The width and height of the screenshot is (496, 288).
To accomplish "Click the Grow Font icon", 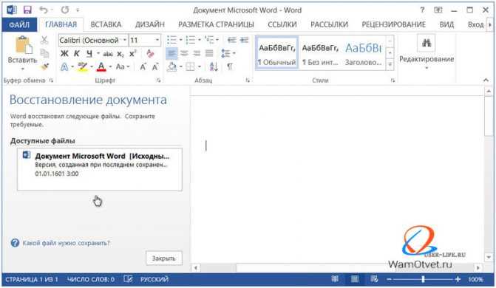I will 143,66.
